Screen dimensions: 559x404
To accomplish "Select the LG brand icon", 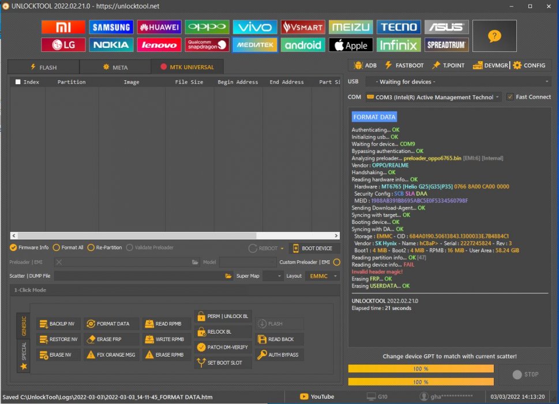I will [x=63, y=45].
